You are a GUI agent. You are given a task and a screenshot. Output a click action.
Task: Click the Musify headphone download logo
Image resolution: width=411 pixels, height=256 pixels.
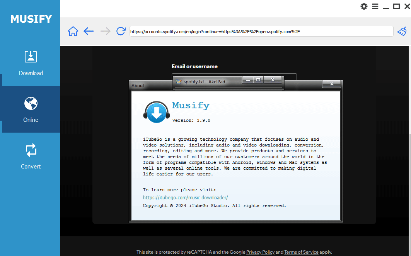[157, 112]
